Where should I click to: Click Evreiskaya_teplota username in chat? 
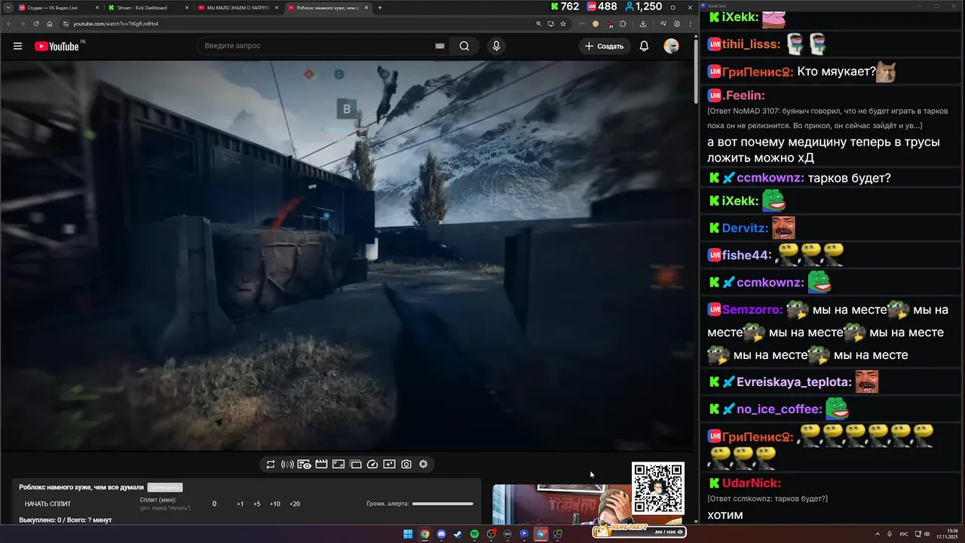[x=794, y=382]
